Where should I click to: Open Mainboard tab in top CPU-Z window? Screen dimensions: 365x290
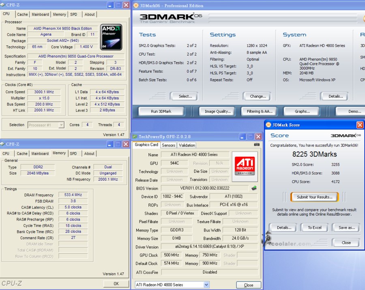40,15
